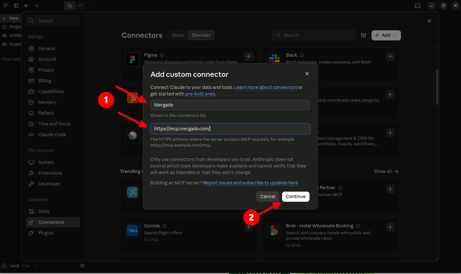The width and height of the screenshot is (461, 274).
Task: Switch to the Yours tab
Action: (x=178, y=35)
